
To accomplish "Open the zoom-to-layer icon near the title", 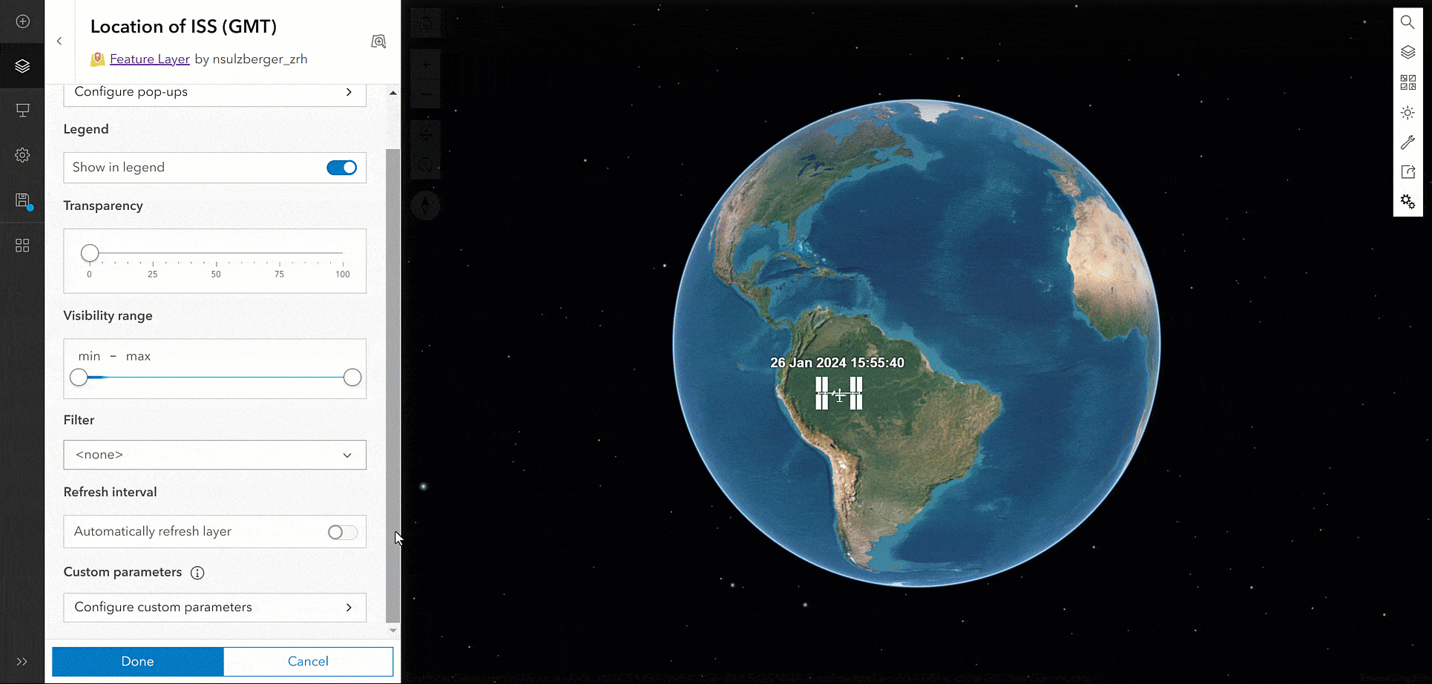I will point(378,41).
